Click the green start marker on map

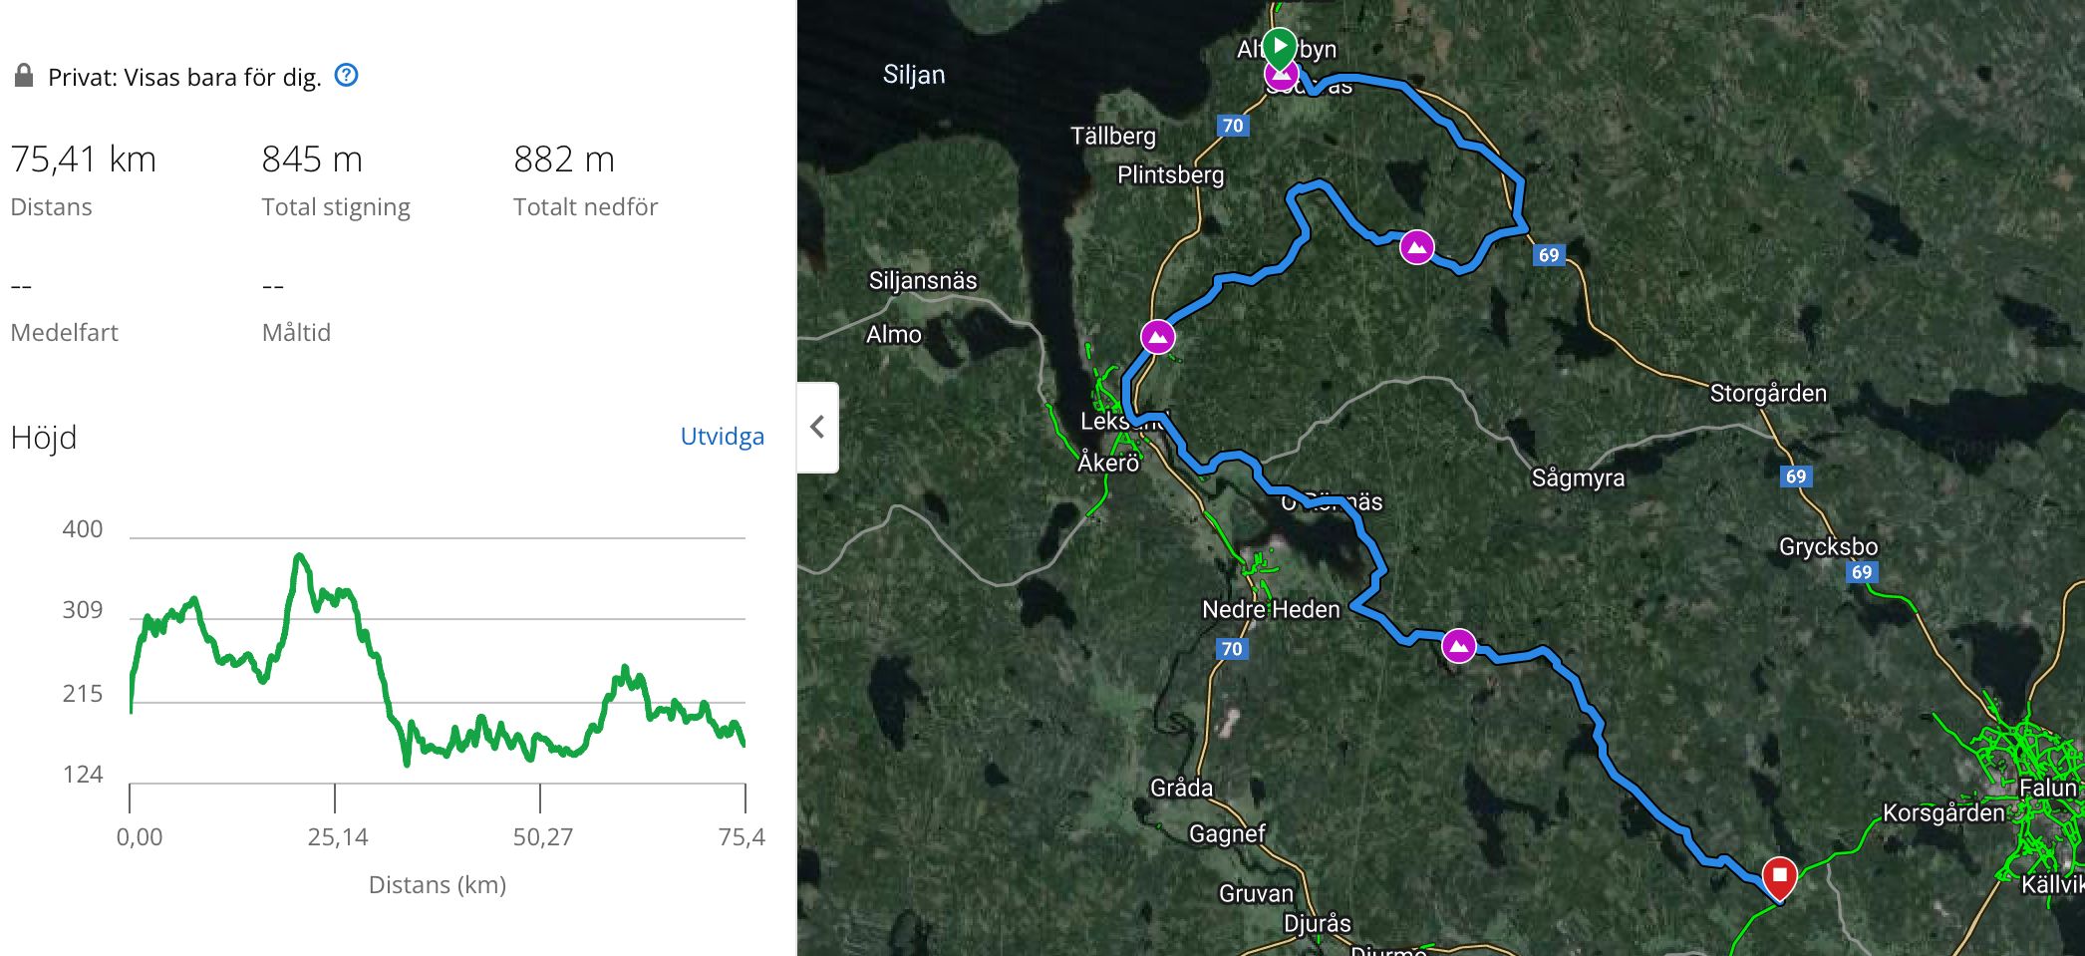(x=1279, y=46)
